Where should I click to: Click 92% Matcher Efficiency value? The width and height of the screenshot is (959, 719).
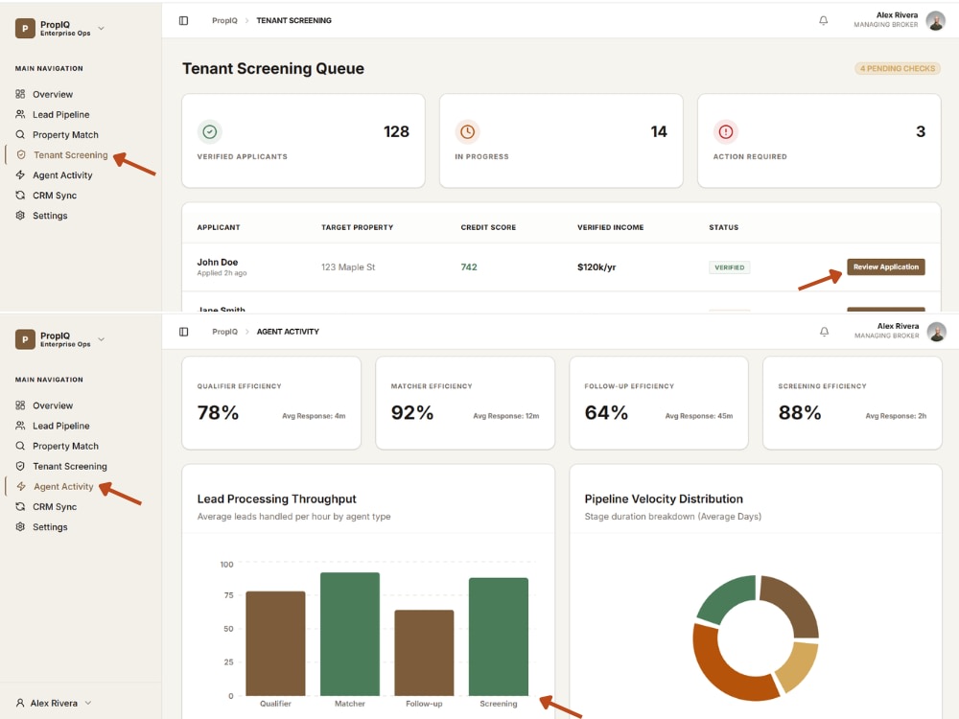pos(412,412)
